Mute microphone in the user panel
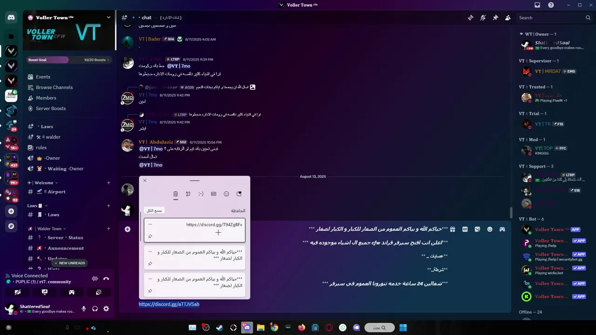 (x=84, y=308)
